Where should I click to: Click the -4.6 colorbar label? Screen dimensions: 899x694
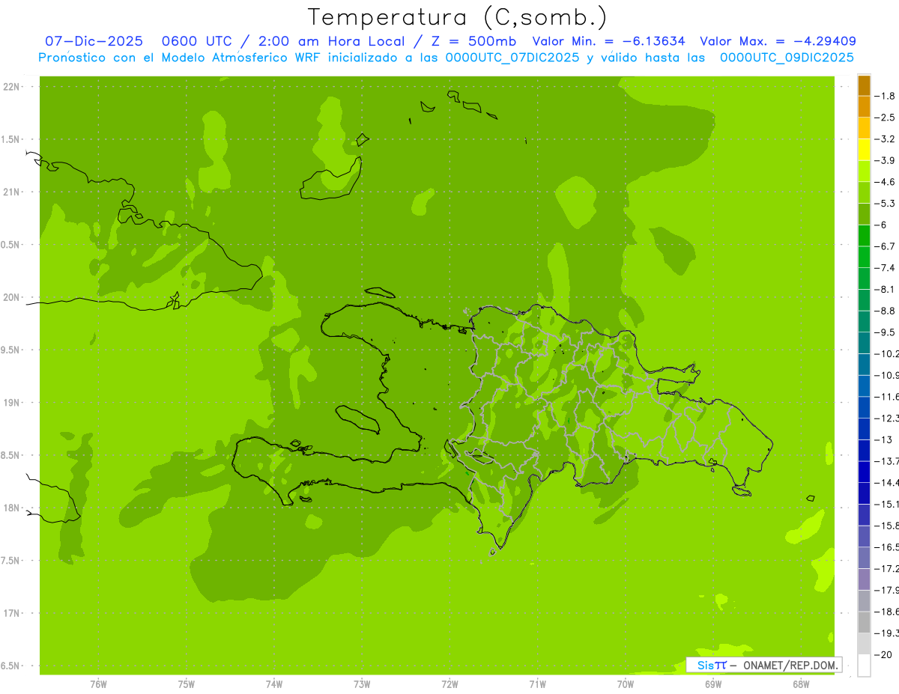(x=885, y=182)
